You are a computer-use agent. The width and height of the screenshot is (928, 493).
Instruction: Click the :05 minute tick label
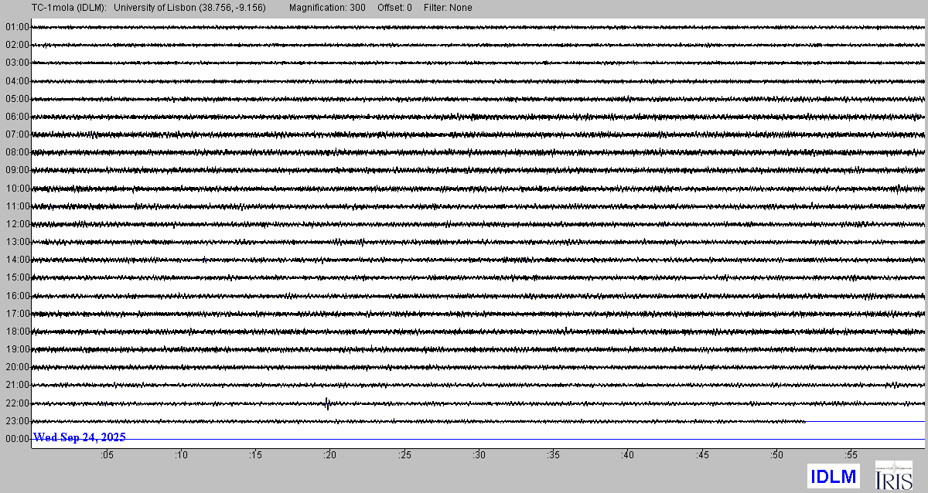[x=106, y=455]
